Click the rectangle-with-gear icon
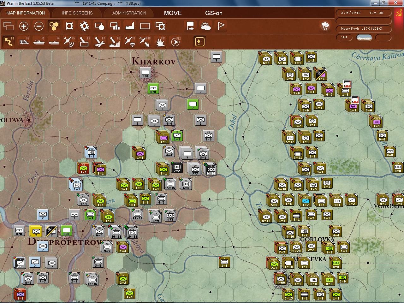The width and height of the screenshot is (404, 303). pyautogui.click(x=160, y=26)
